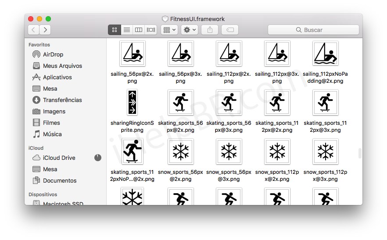
Task: Click the Share toolbar button
Action: click(x=210, y=30)
